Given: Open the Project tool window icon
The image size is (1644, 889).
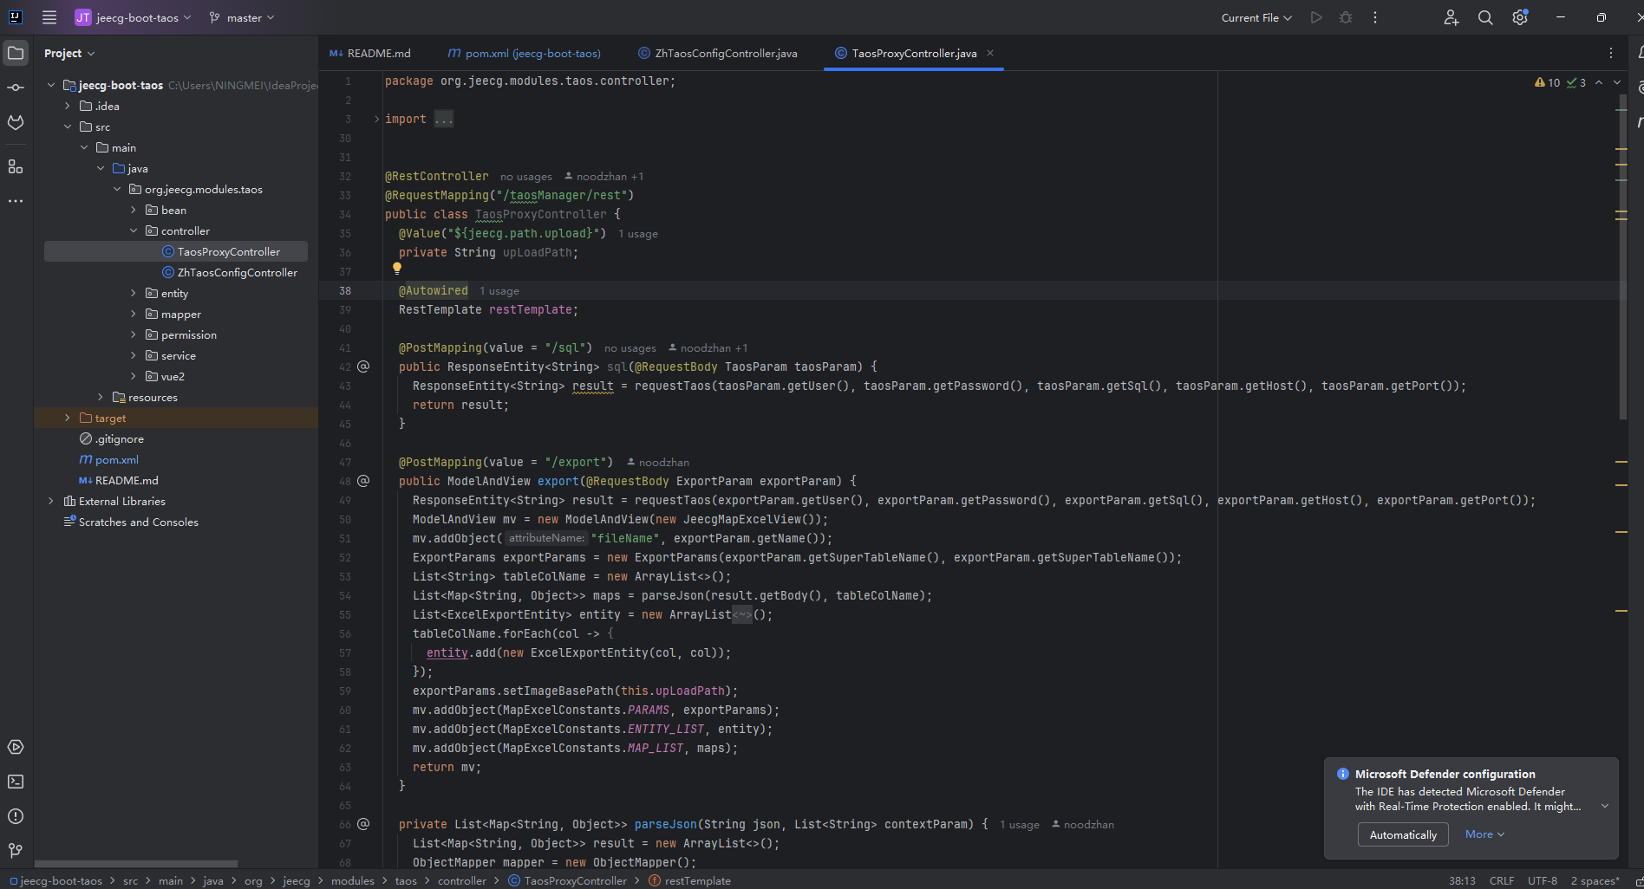Looking at the screenshot, I should coord(16,53).
